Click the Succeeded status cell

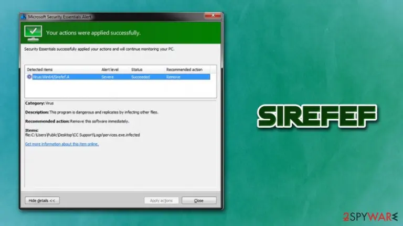pyautogui.click(x=140, y=77)
